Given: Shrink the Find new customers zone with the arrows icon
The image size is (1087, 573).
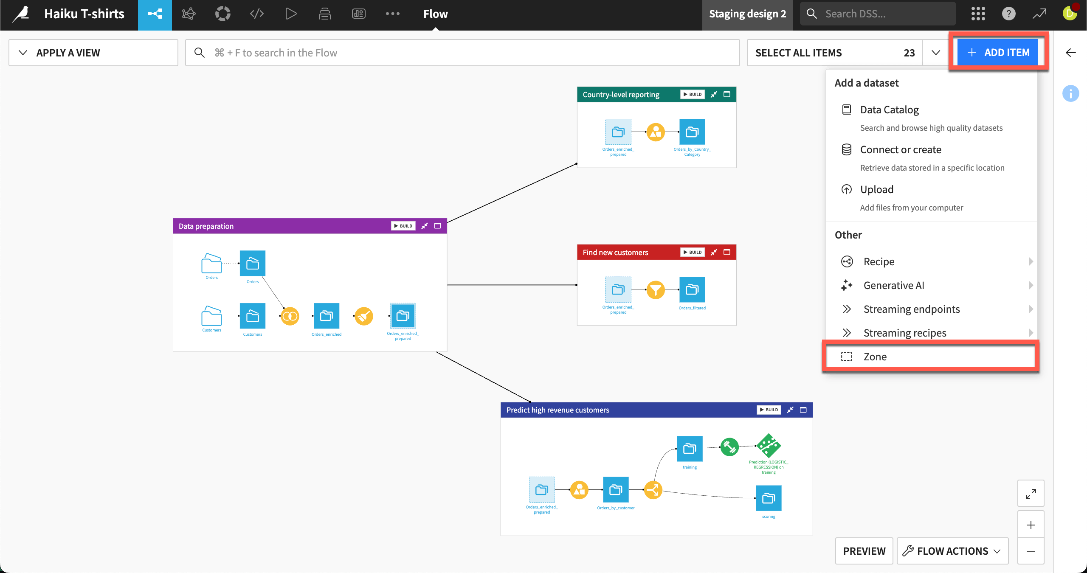Looking at the screenshot, I should tap(714, 252).
